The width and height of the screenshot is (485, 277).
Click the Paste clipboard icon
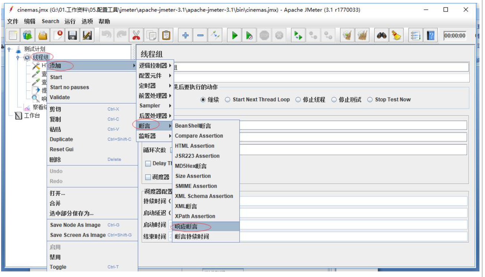coord(166,36)
